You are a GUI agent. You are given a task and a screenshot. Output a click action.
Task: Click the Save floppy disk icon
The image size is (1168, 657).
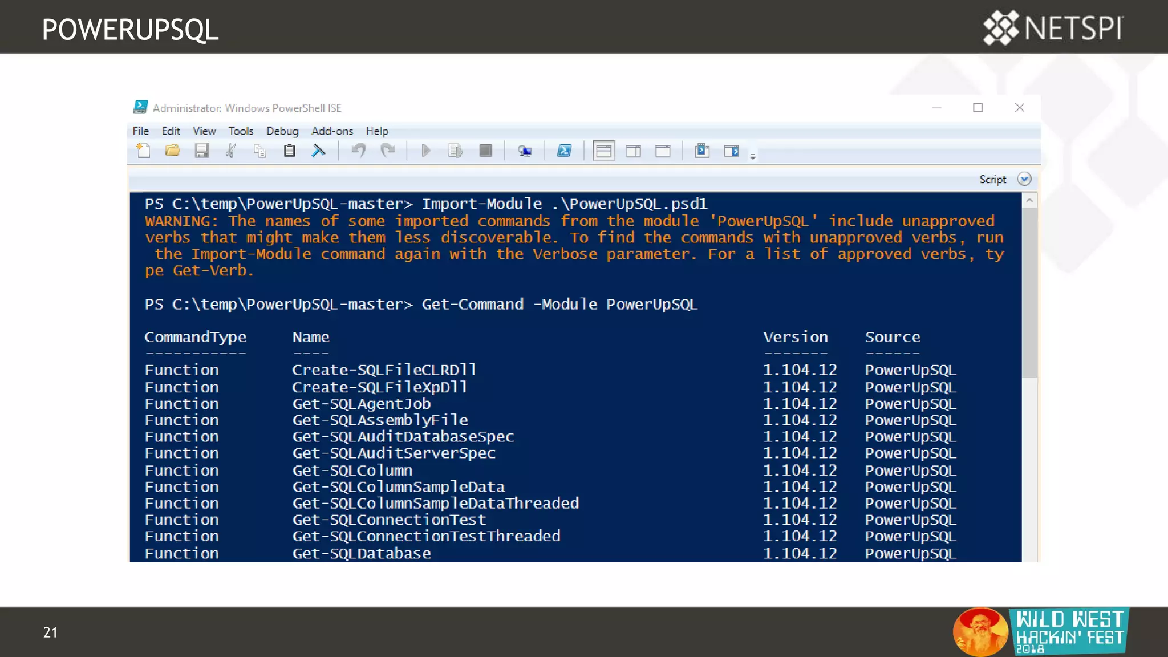tap(202, 151)
